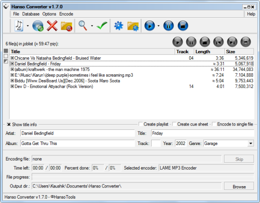Click the Artist input field
This screenshot has width=260, height=203.
pos(78,133)
